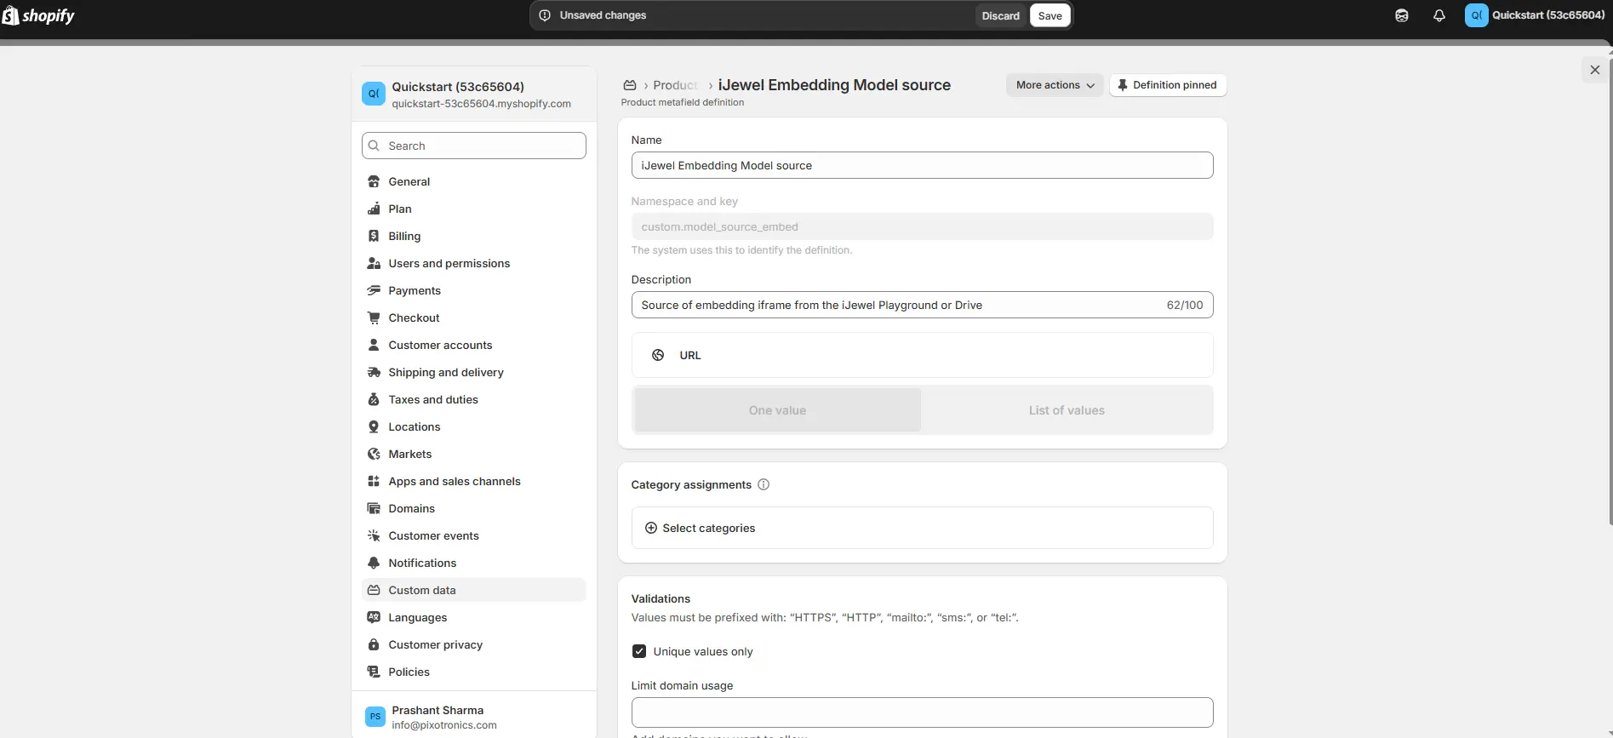The height and width of the screenshot is (738, 1613).
Task: Click the Domains icon
Action: (374, 508)
